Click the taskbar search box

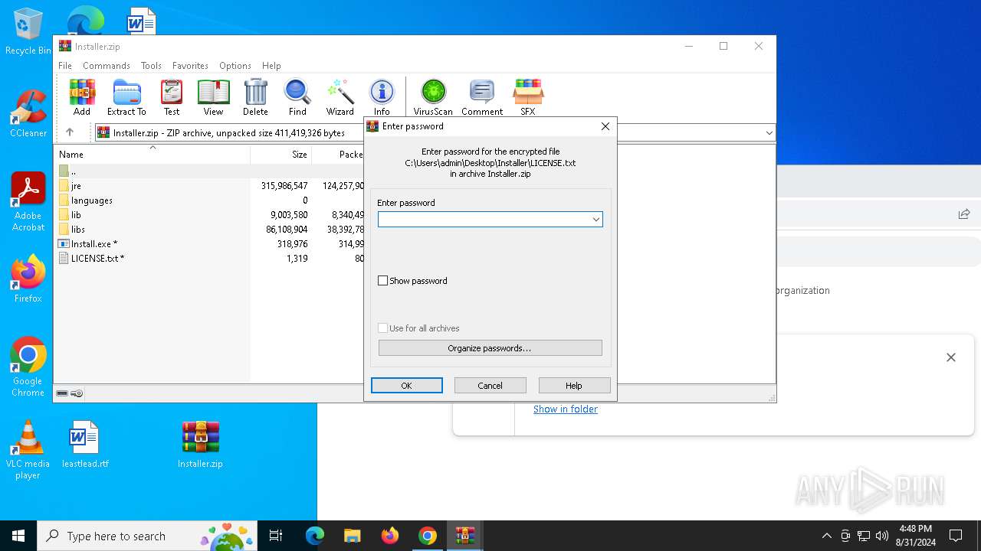147,536
